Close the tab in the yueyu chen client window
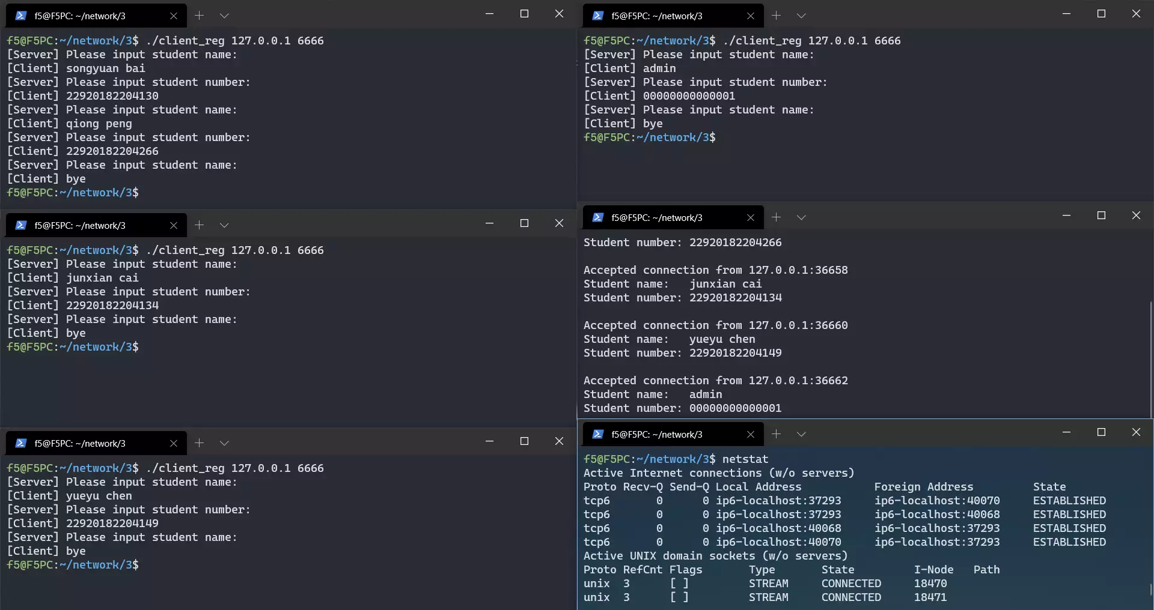Image resolution: width=1154 pixels, height=610 pixels. 174,444
